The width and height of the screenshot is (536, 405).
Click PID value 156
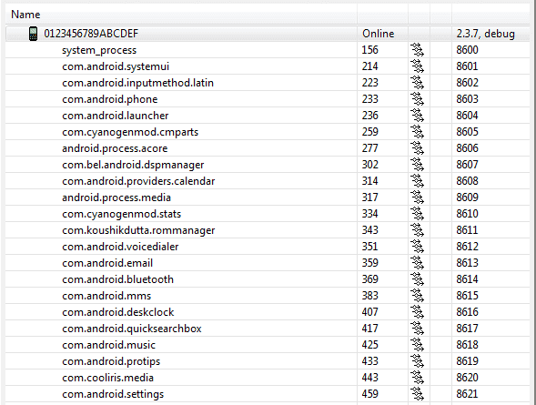click(x=370, y=50)
